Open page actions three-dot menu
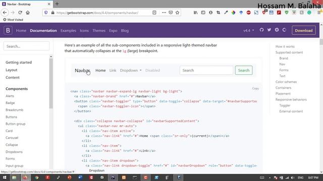 [x=164, y=13]
